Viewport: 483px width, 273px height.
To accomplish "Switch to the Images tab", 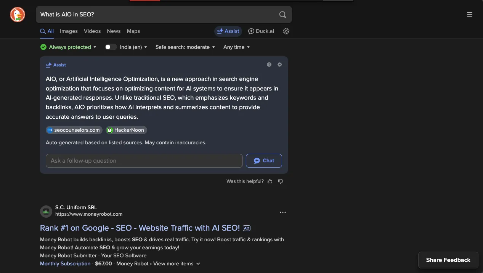I will [x=69, y=31].
